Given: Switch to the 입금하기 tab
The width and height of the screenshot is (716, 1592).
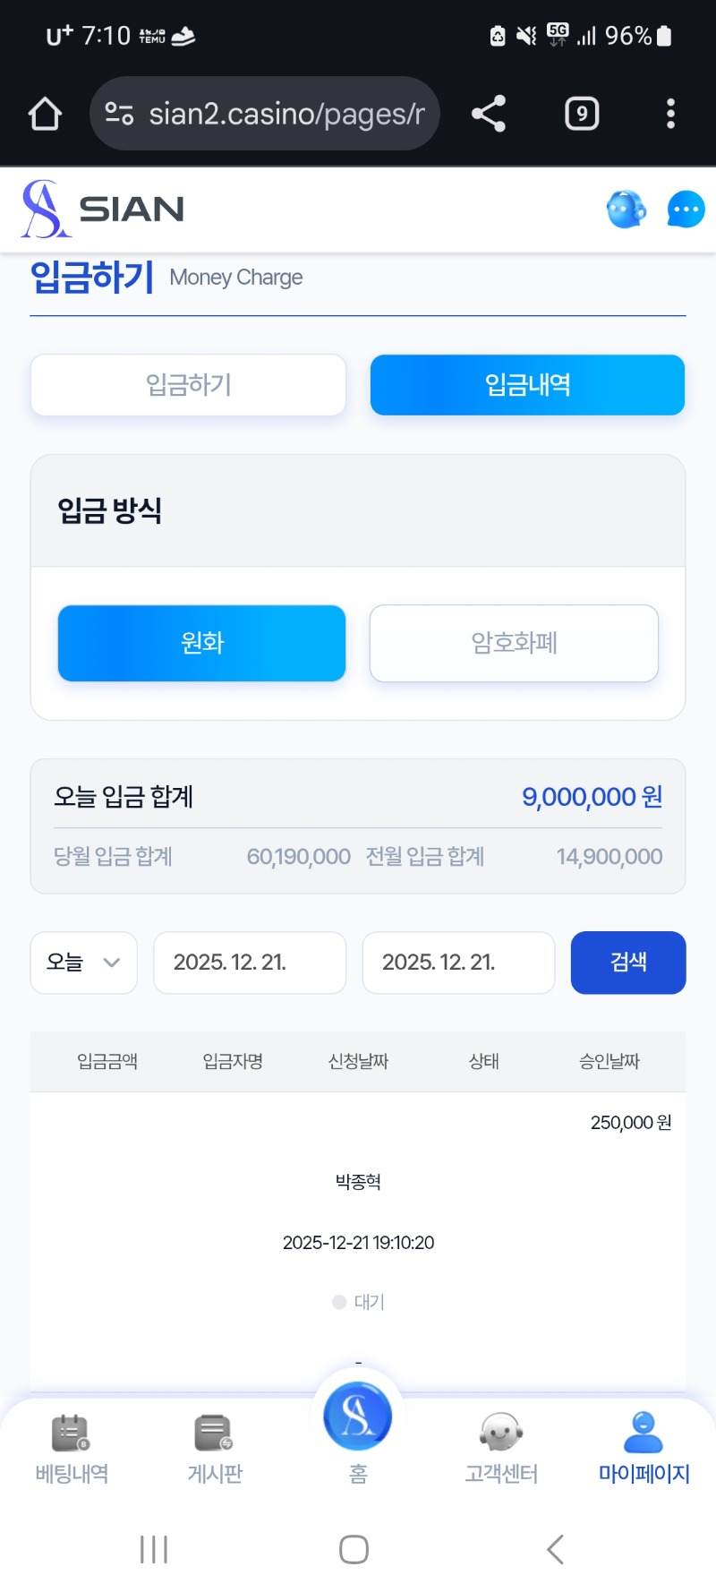Looking at the screenshot, I should tap(189, 385).
